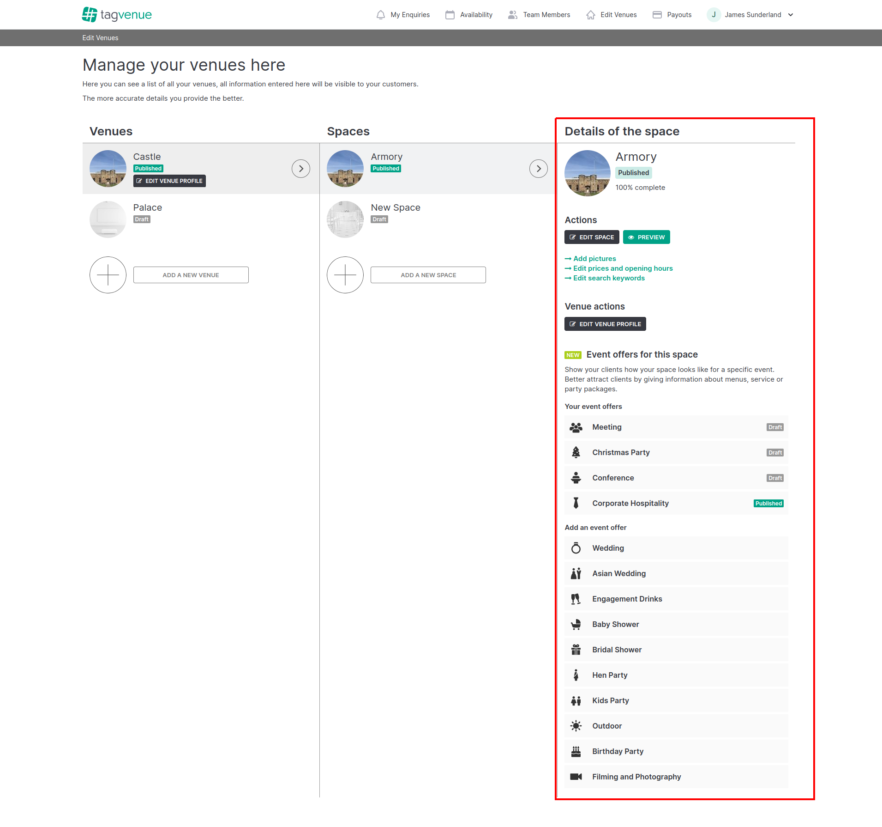Open My Enquiries menu item
The width and height of the screenshot is (882, 827).
[403, 15]
